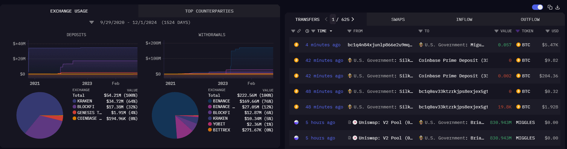567x149 pixels.
Task: Open the TO column filter icon
Action: tap(421, 31)
